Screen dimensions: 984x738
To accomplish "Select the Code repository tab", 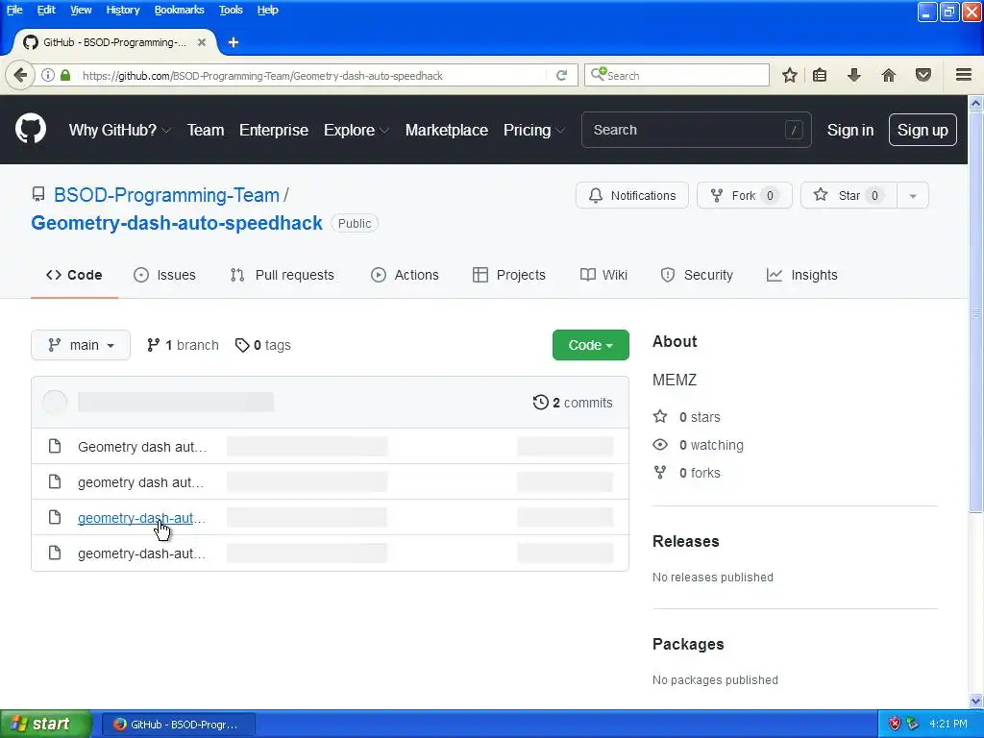I will point(74,275).
